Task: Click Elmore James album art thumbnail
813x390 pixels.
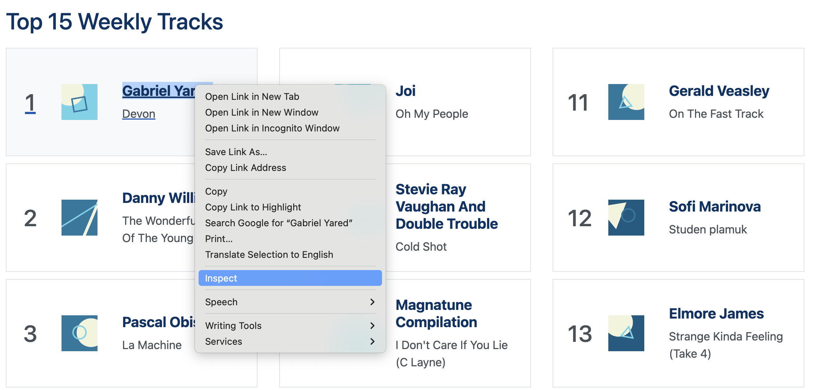Action: pyautogui.click(x=626, y=333)
